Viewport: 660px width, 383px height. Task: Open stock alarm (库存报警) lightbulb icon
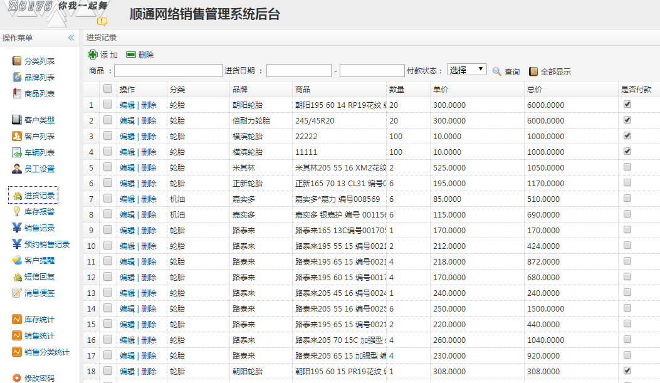[17, 212]
